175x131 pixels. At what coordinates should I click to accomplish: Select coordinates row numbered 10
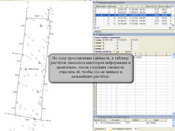pyautogui.click(x=134, y=18)
